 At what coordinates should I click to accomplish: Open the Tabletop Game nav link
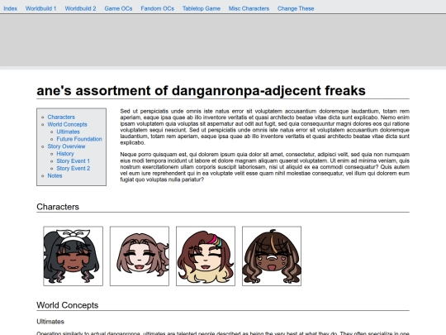tap(202, 8)
